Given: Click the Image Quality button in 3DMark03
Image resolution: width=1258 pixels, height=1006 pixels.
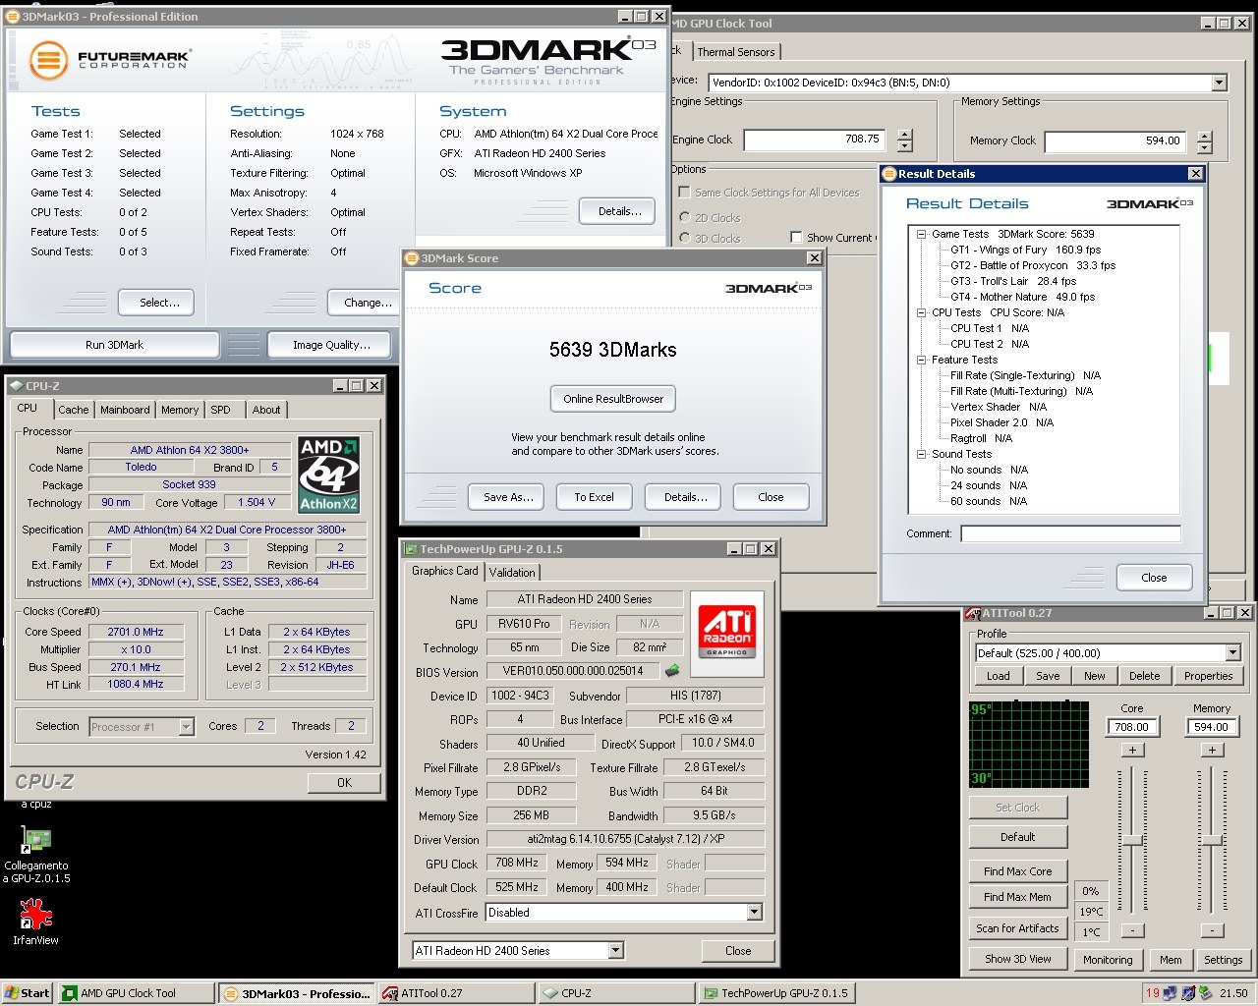Looking at the screenshot, I should point(331,345).
